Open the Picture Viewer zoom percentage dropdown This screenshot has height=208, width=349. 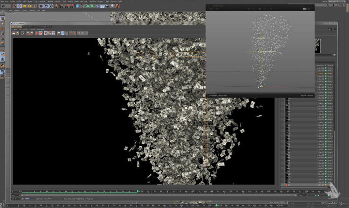(17, 199)
